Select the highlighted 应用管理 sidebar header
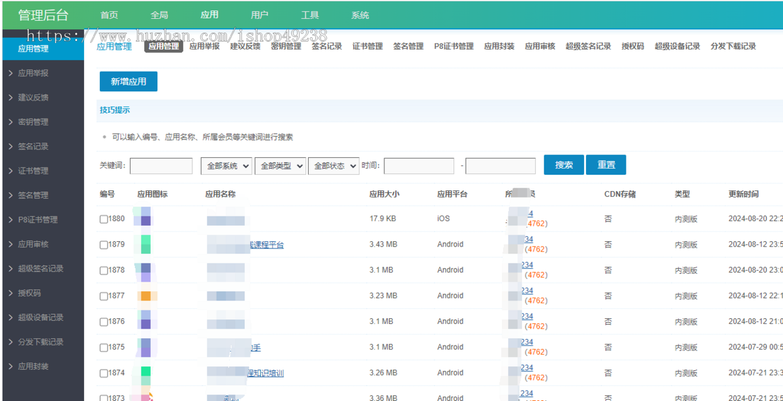The height and width of the screenshot is (401, 783). (43, 48)
